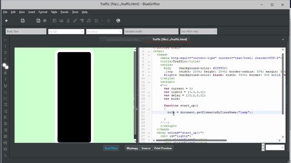Image resolution: width=291 pixels, height=163 pixels.
Task: Toggle Italic in the left format bar
Action: click(5, 79)
